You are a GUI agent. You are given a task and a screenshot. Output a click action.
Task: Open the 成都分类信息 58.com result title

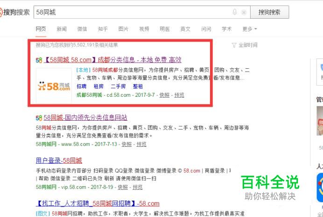pos(112,60)
